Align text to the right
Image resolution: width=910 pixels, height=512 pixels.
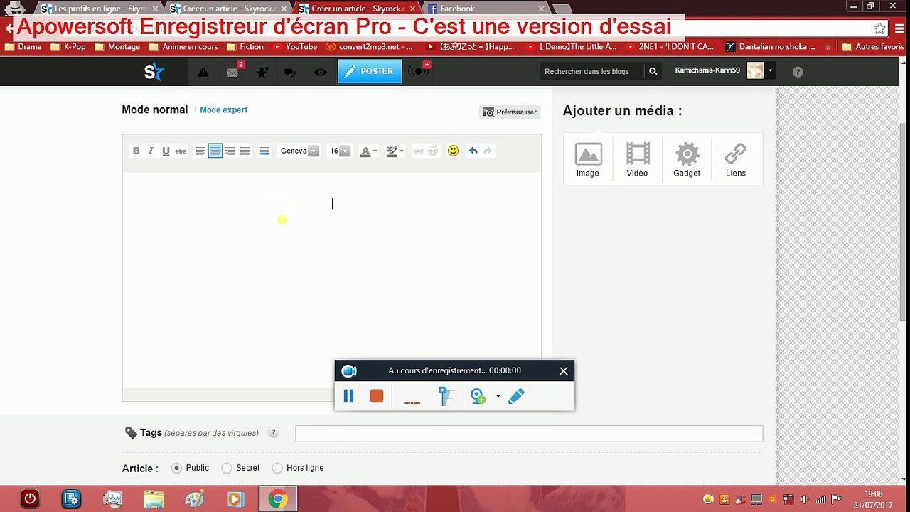click(230, 151)
